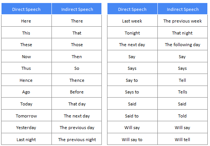Select the cell reading Here
210x146 pixels.
pos(26,21)
